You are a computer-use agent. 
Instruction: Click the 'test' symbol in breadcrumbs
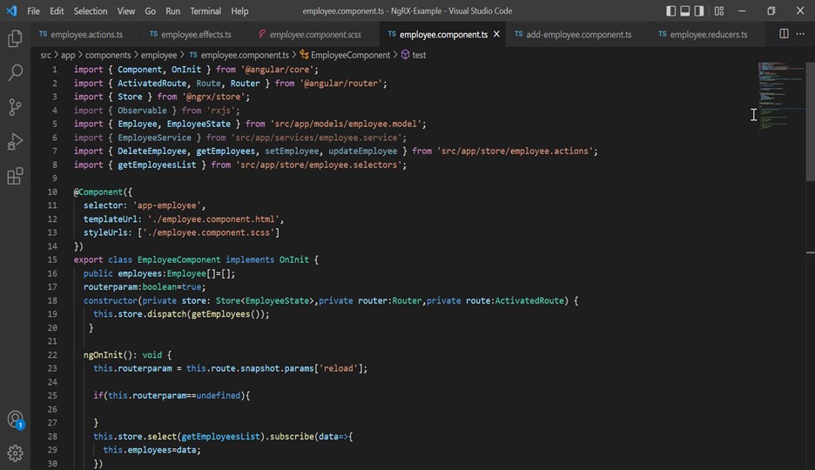point(419,55)
